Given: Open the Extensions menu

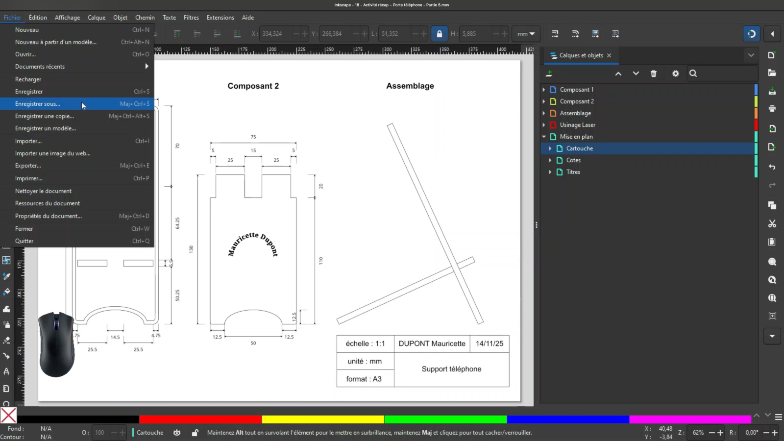Looking at the screenshot, I should point(220,18).
